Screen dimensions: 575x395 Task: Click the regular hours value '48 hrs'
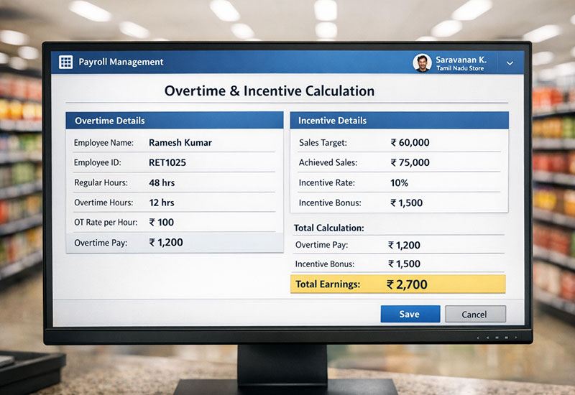click(x=162, y=182)
